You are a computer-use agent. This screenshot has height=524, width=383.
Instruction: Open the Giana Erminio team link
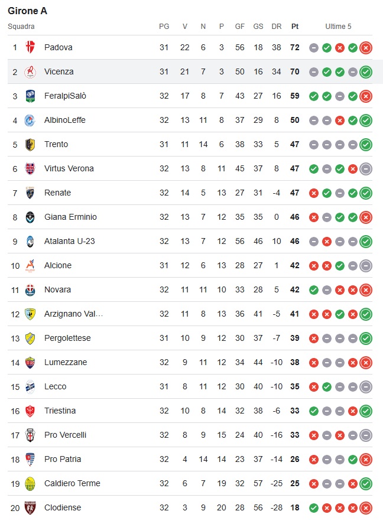[x=70, y=217]
